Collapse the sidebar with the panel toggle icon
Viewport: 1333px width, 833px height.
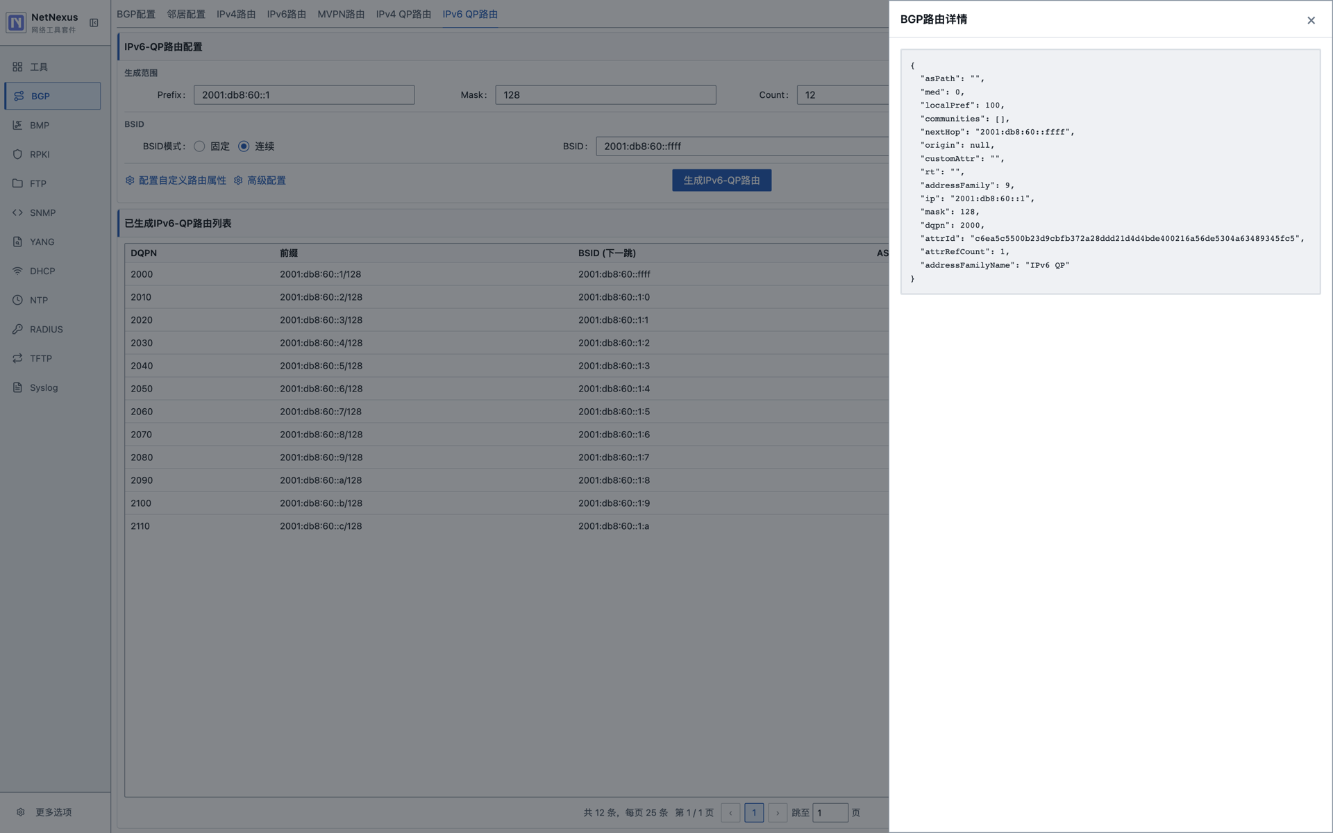click(x=94, y=23)
